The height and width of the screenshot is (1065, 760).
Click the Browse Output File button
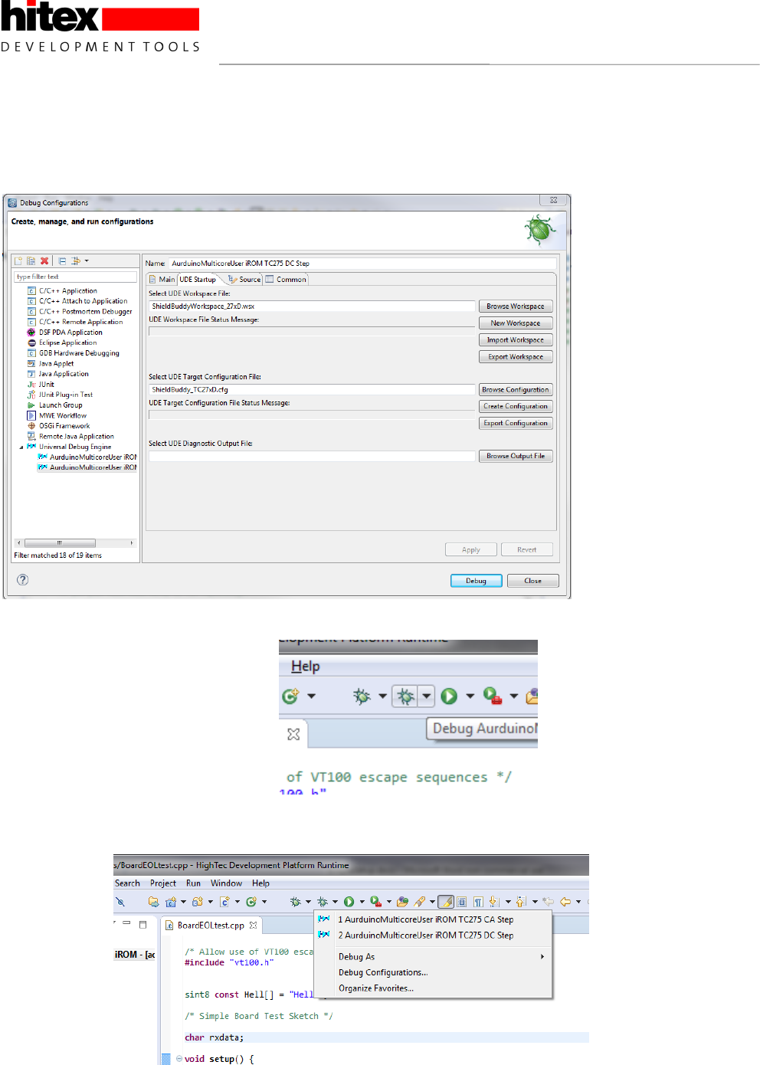pyautogui.click(x=516, y=456)
